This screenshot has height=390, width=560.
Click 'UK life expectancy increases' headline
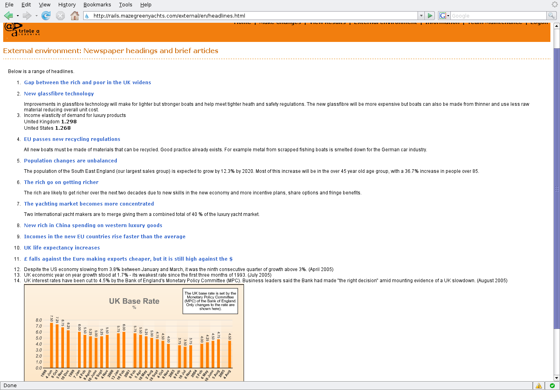(62, 248)
